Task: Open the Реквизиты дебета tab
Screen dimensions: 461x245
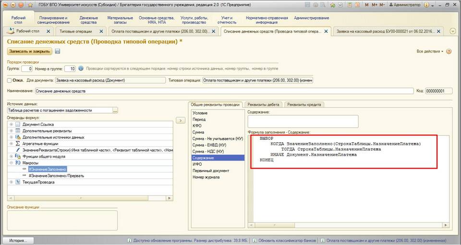Action: click(x=264, y=104)
